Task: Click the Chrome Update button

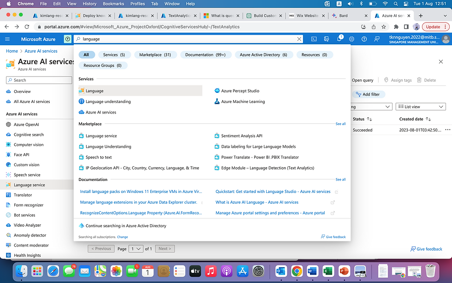Action: point(435,27)
